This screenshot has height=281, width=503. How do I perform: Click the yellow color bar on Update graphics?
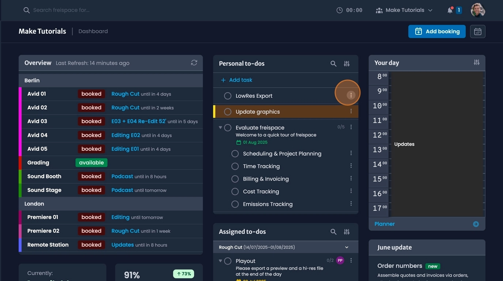[x=215, y=111]
